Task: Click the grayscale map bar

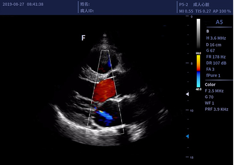Action: (x=198, y=35)
